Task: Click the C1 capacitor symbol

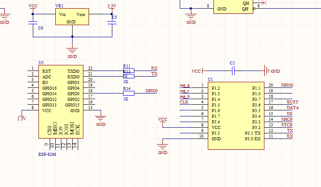Action: (233, 71)
